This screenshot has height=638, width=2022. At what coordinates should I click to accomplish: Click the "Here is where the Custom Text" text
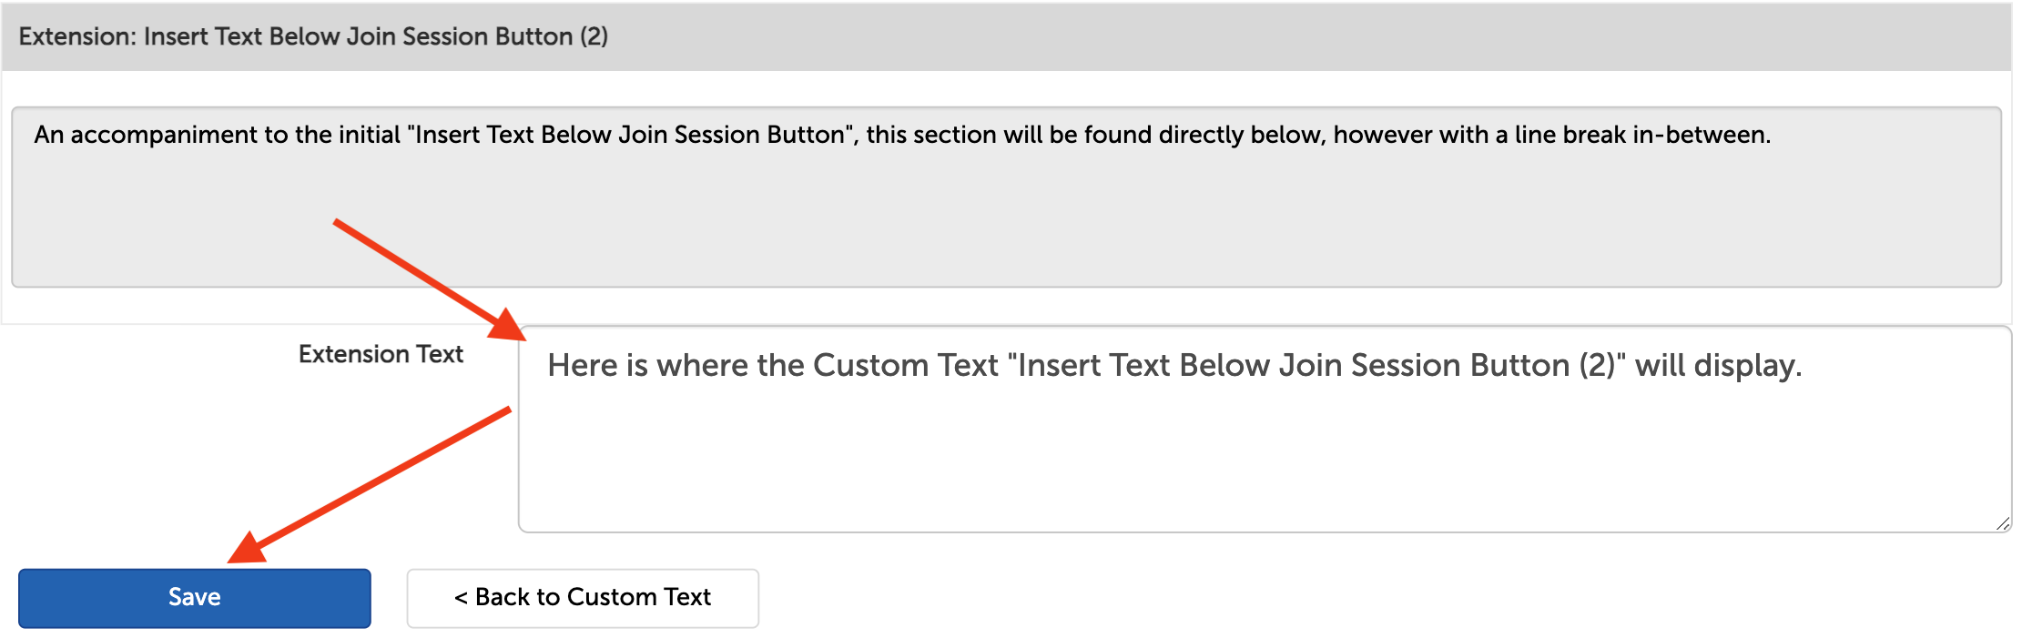click(772, 366)
